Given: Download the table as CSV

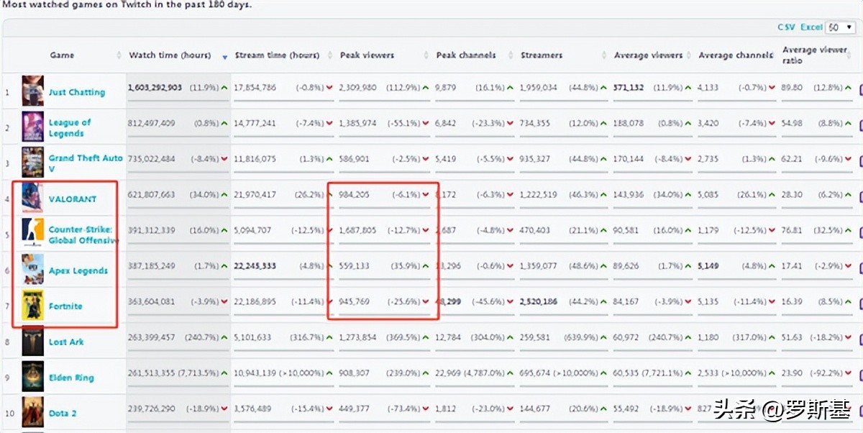Looking at the screenshot, I should [786, 27].
